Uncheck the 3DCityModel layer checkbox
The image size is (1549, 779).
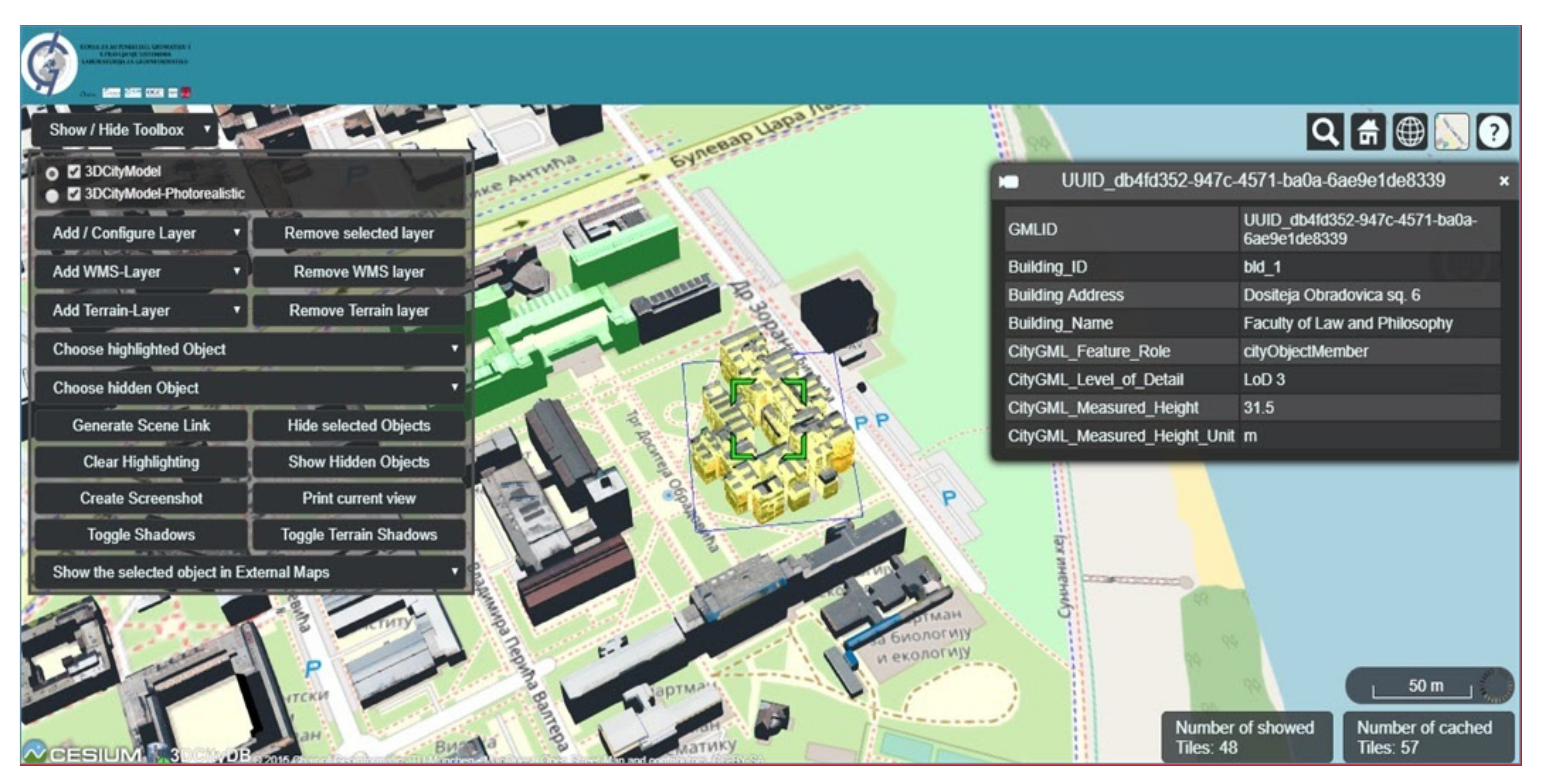click(x=74, y=172)
